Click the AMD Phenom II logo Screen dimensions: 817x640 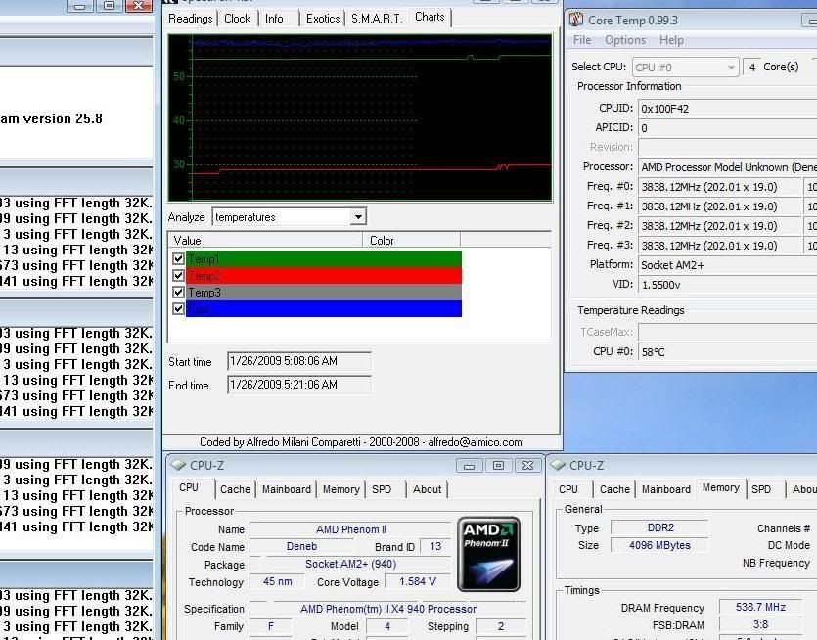(x=489, y=554)
